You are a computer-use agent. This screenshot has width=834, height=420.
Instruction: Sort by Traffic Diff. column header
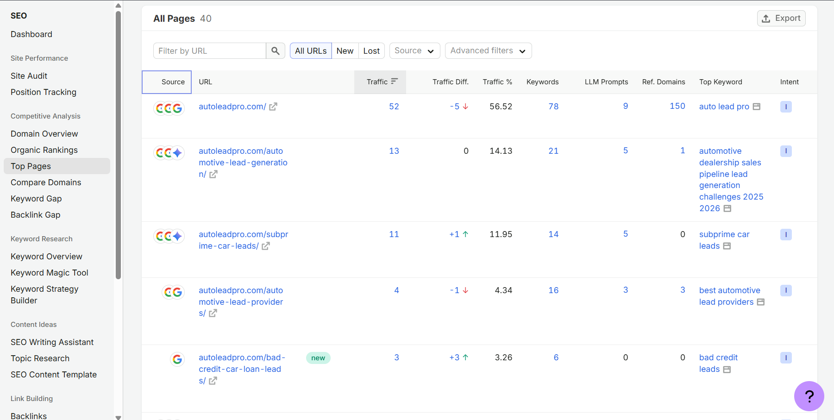[451, 82]
